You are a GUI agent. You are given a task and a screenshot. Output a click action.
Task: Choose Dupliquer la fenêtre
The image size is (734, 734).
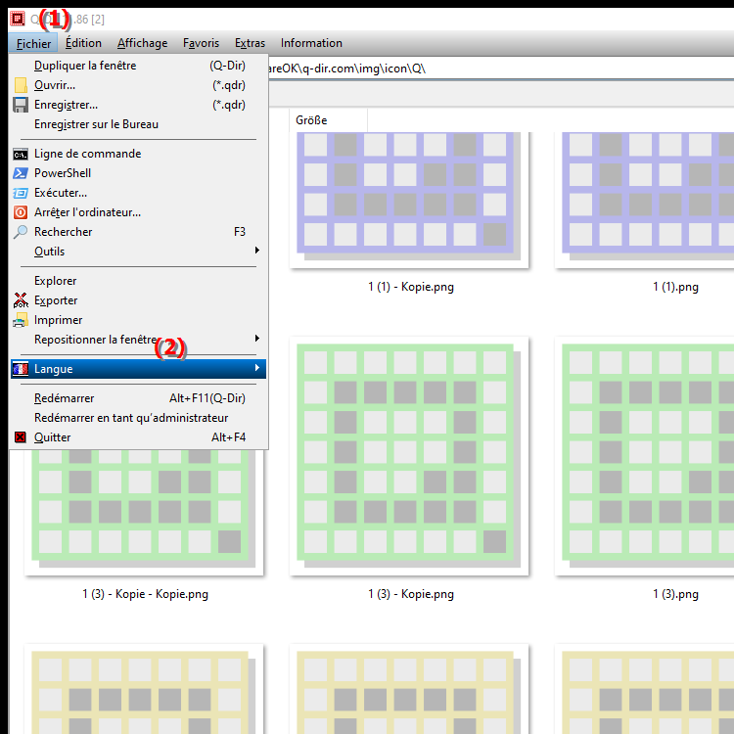pos(139,66)
